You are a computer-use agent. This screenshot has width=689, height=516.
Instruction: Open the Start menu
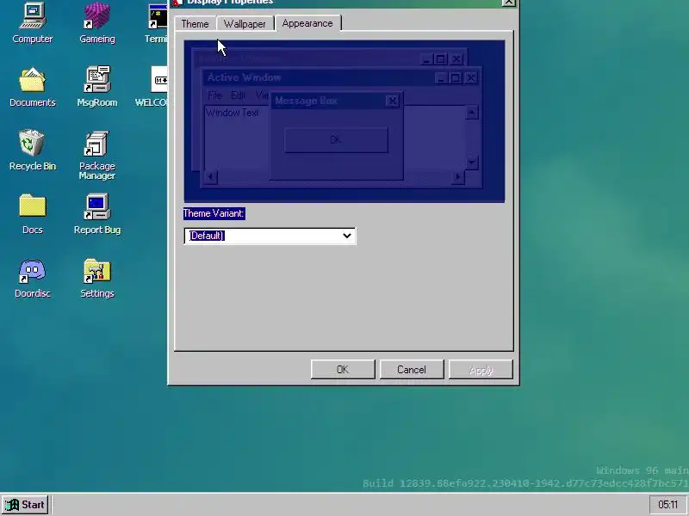tap(25, 505)
